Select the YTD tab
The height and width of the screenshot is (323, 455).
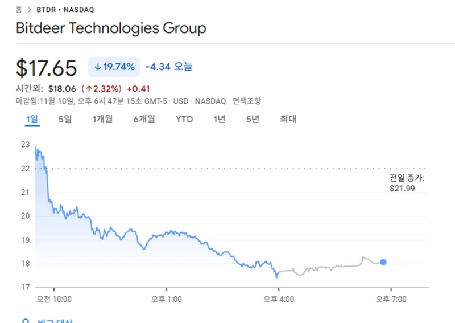(184, 119)
